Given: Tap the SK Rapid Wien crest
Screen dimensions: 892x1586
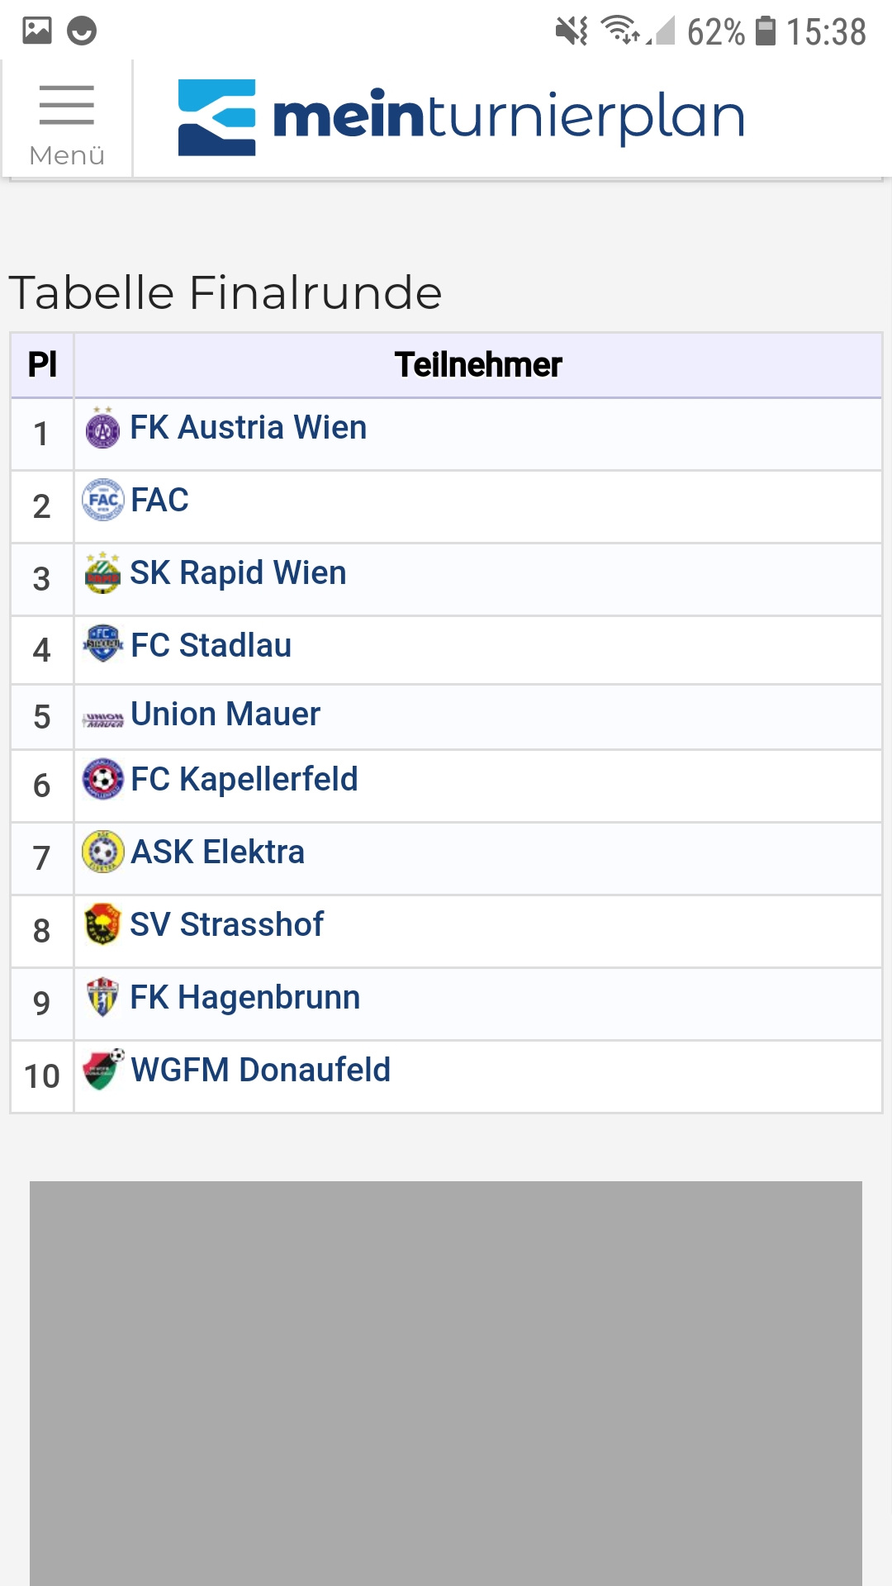Looking at the screenshot, I should (102, 572).
